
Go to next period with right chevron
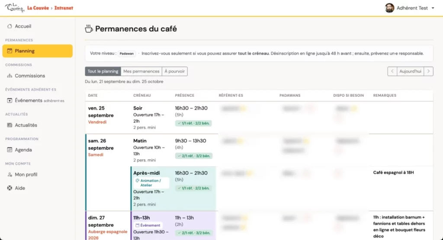(429, 71)
